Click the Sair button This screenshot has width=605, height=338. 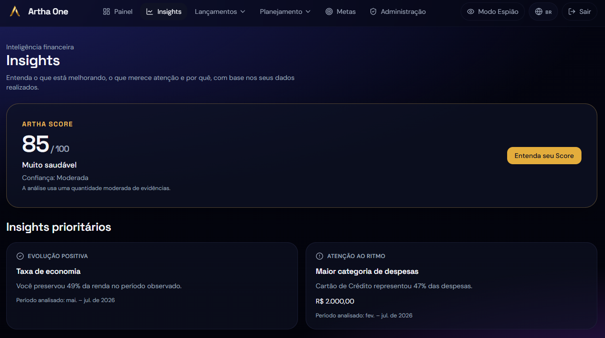[580, 11]
